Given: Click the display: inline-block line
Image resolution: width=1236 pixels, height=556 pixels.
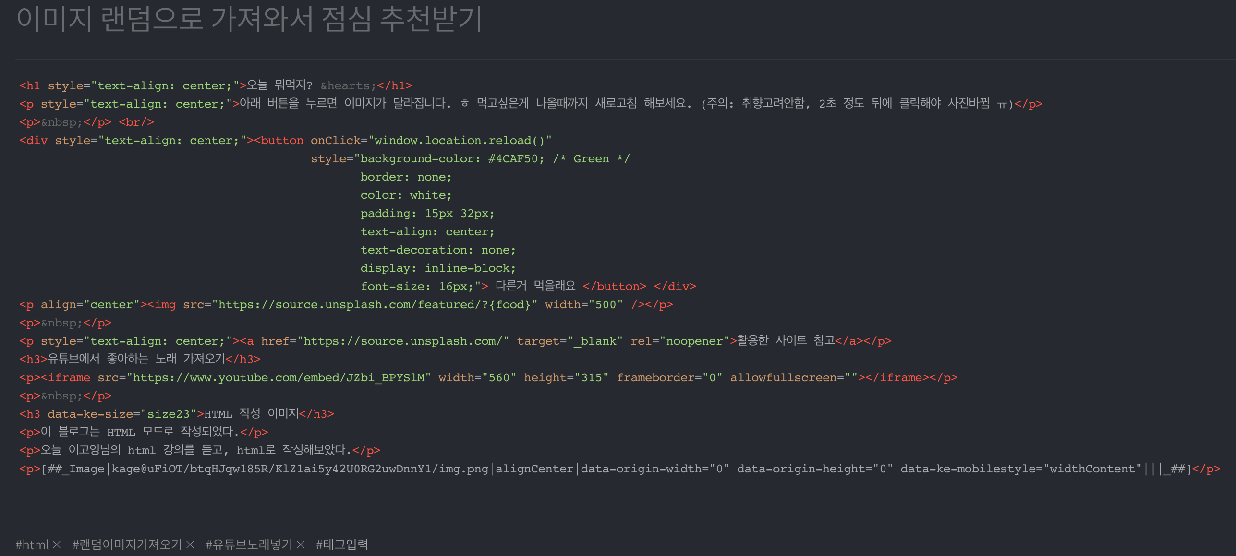Looking at the screenshot, I should [x=437, y=268].
